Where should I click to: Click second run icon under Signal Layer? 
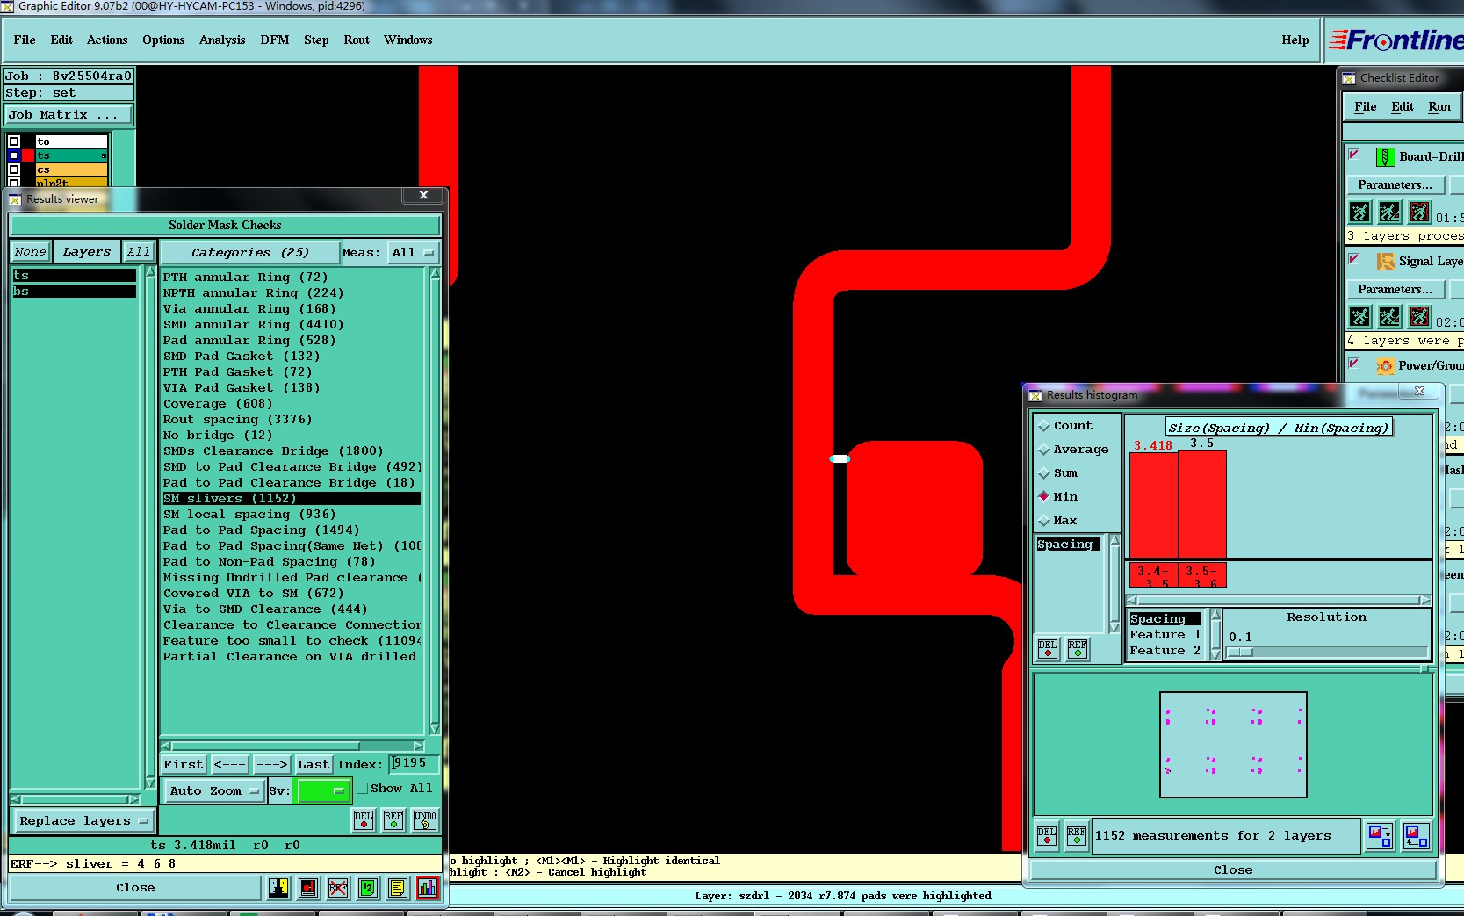click(1389, 316)
